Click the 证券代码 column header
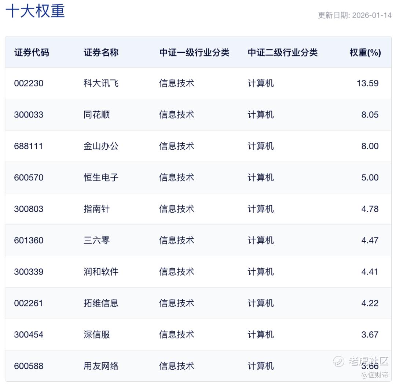The height and width of the screenshot is (384, 396). tap(32, 52)
